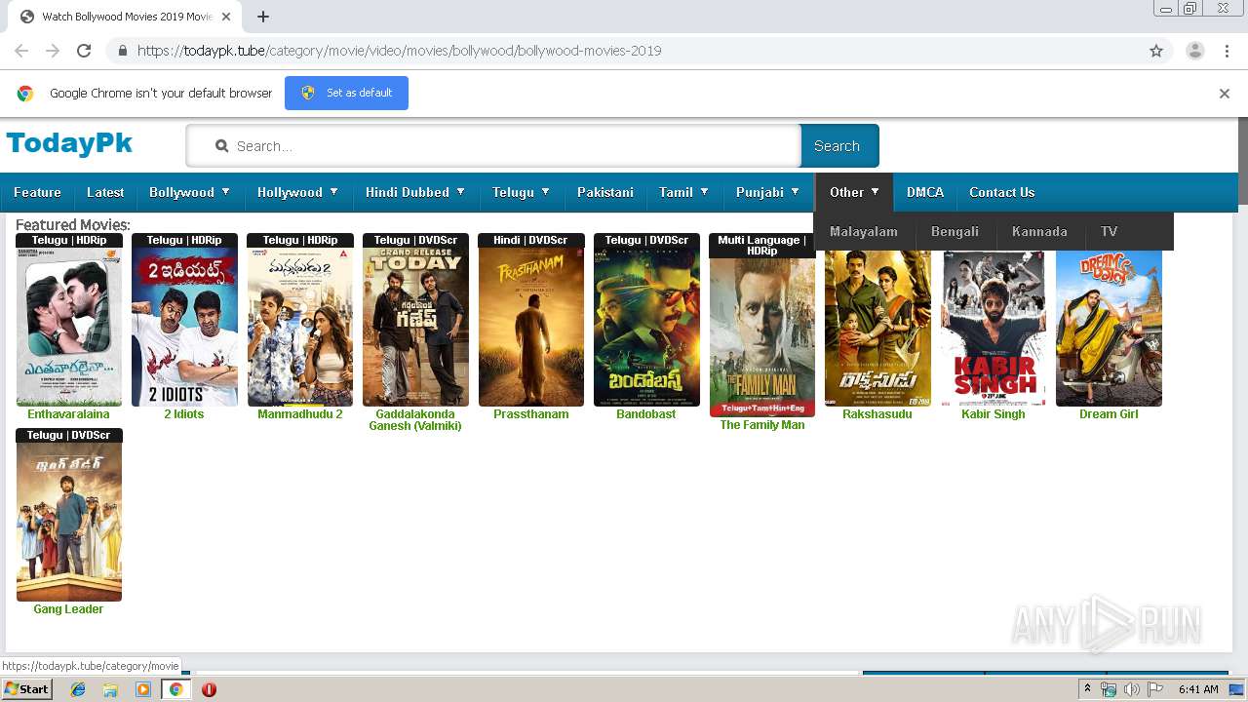Close the Watch Bollywood Movies tab

(x=226, y=17)
